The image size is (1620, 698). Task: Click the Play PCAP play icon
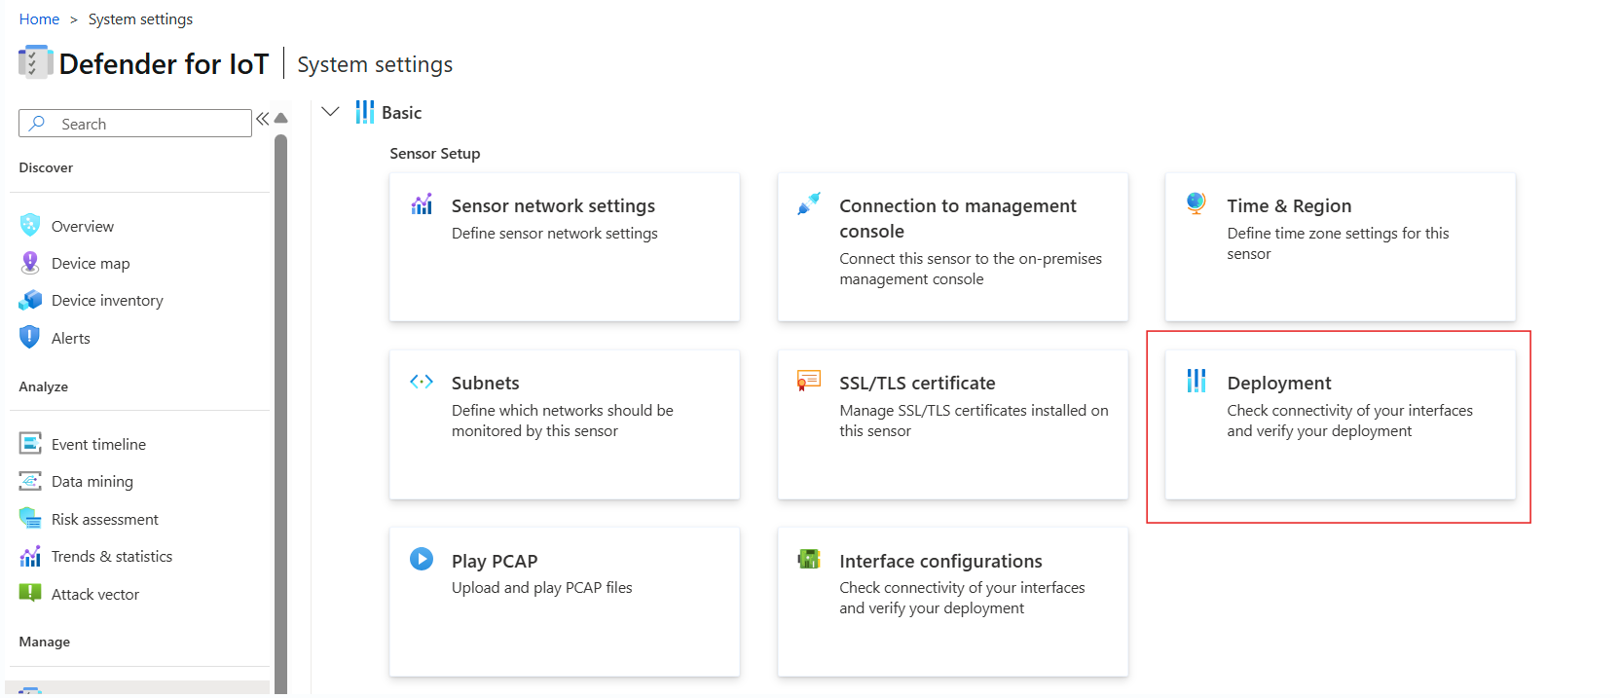coord(422,559)
